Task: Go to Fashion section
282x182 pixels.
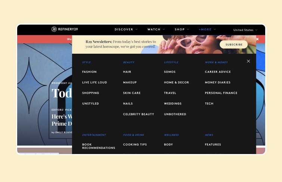Action: coord(89,72)
